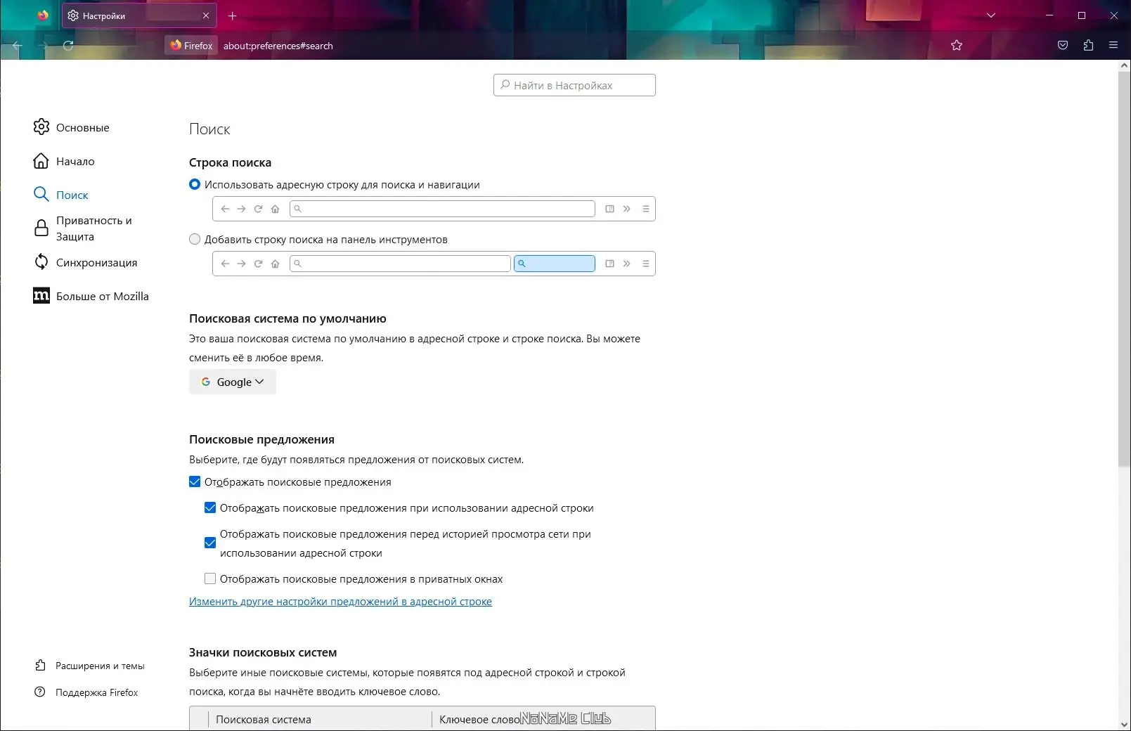
Task: Maximize the Firefox window
Action: (x=1082, y=15)
